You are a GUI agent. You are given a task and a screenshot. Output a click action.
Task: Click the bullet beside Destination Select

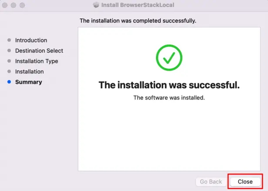pyautogui.click(x=9, y=51)
